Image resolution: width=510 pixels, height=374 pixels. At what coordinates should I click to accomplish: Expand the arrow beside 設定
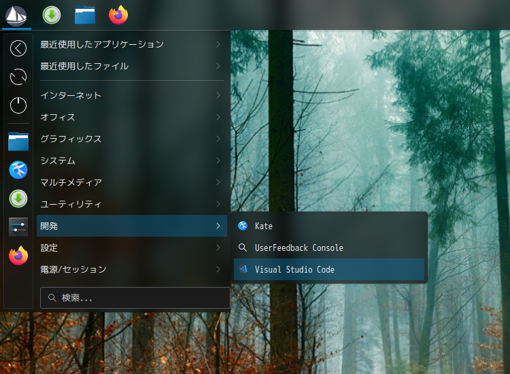[218, 248]
